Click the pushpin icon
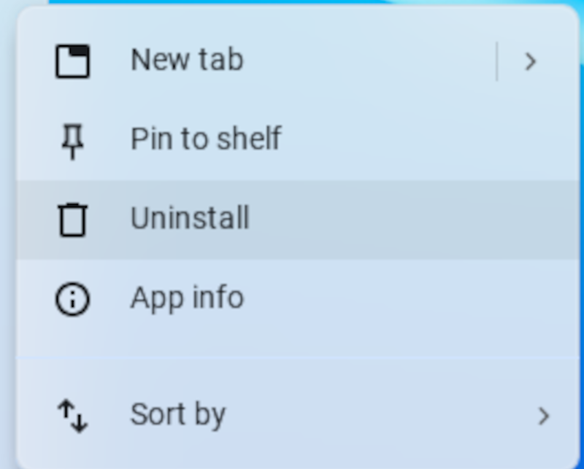This screenshot has height=469, width=584. (72, 141)
